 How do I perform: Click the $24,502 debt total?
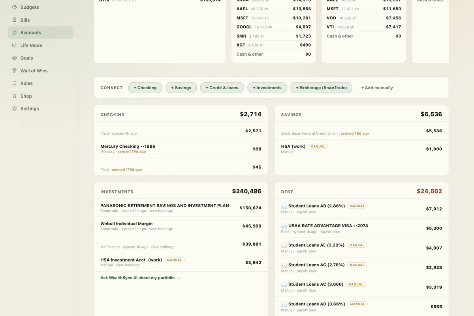pyautogui.click(x=429, y=191)
